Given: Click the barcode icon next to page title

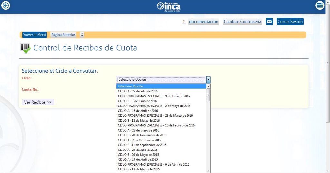Looking at the screenshot, I should coord(25,48).
